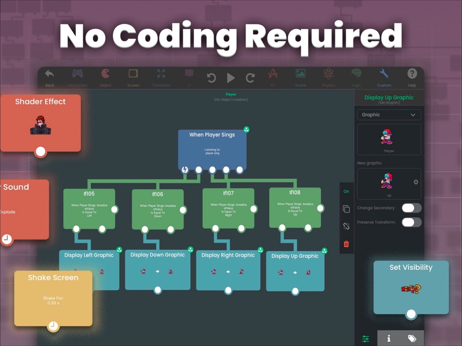This screenshot has height=346, width=462.
Task: Click the If106 side output connector
Action: [183, 210]
